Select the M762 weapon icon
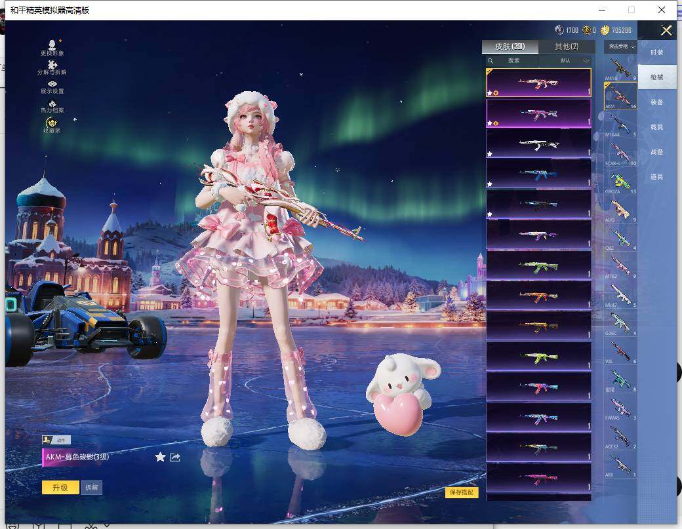 (620, 266)
